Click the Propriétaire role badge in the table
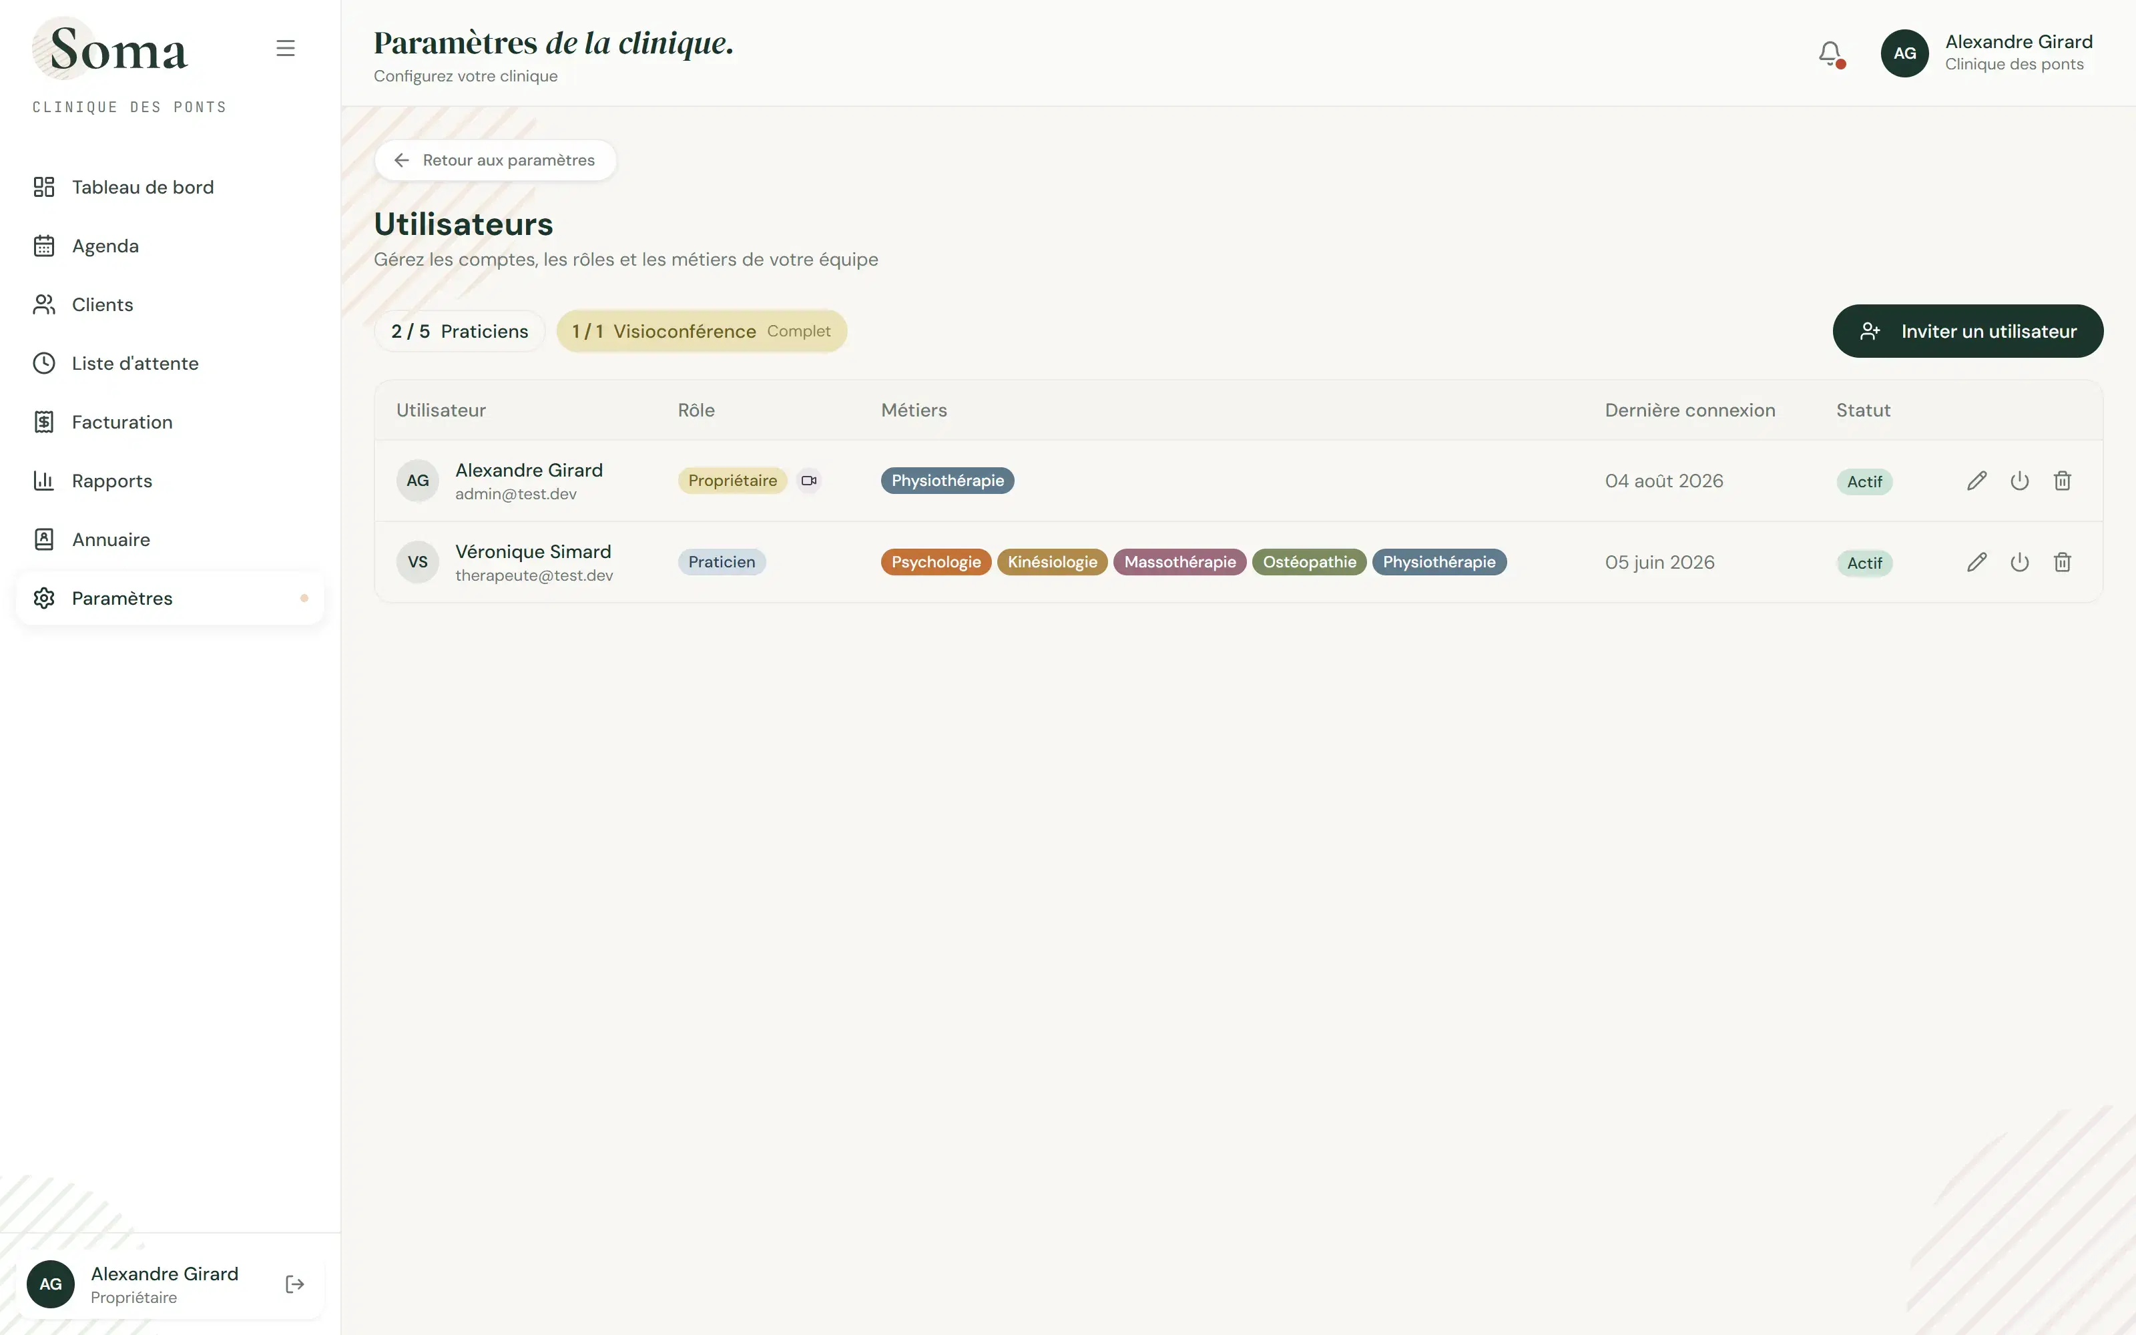Viewport: 2136px width, 1335px height. tap(733, 481)
